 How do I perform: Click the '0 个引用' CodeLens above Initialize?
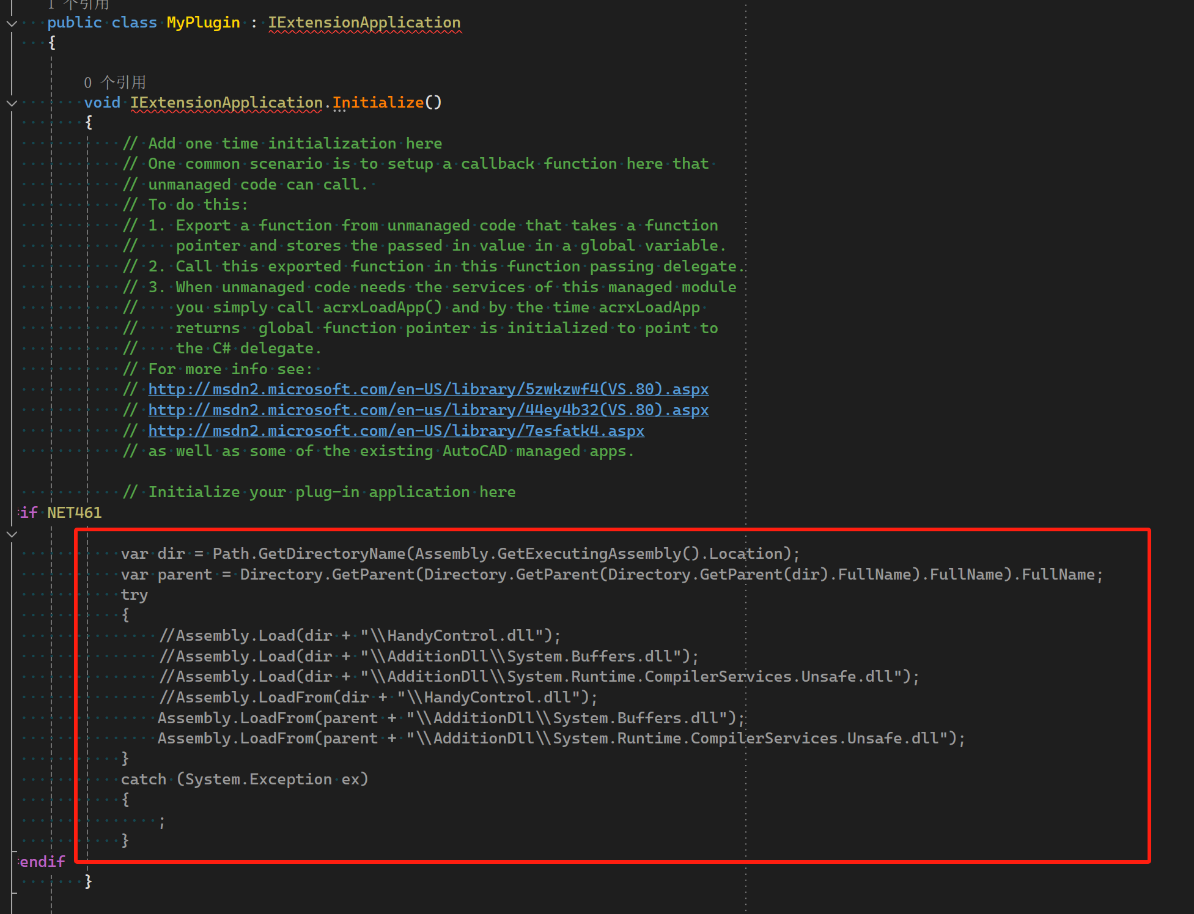pyautogui.click(x=114, y=83)
